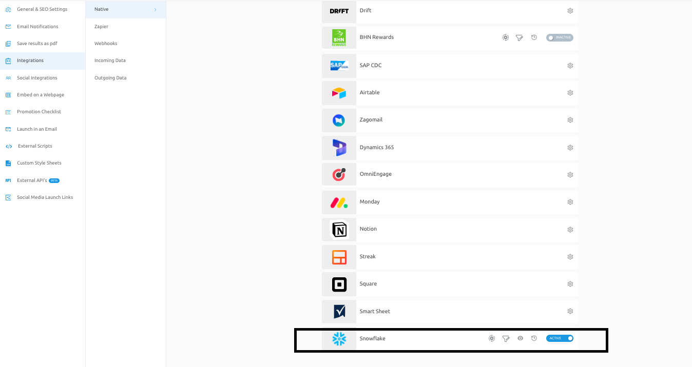Click the gear icon for Airtable
This screenshot has height=367, width=692.
[x=570, y=93]
